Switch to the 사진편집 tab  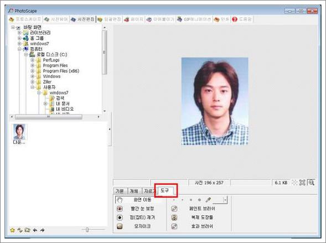82,19
